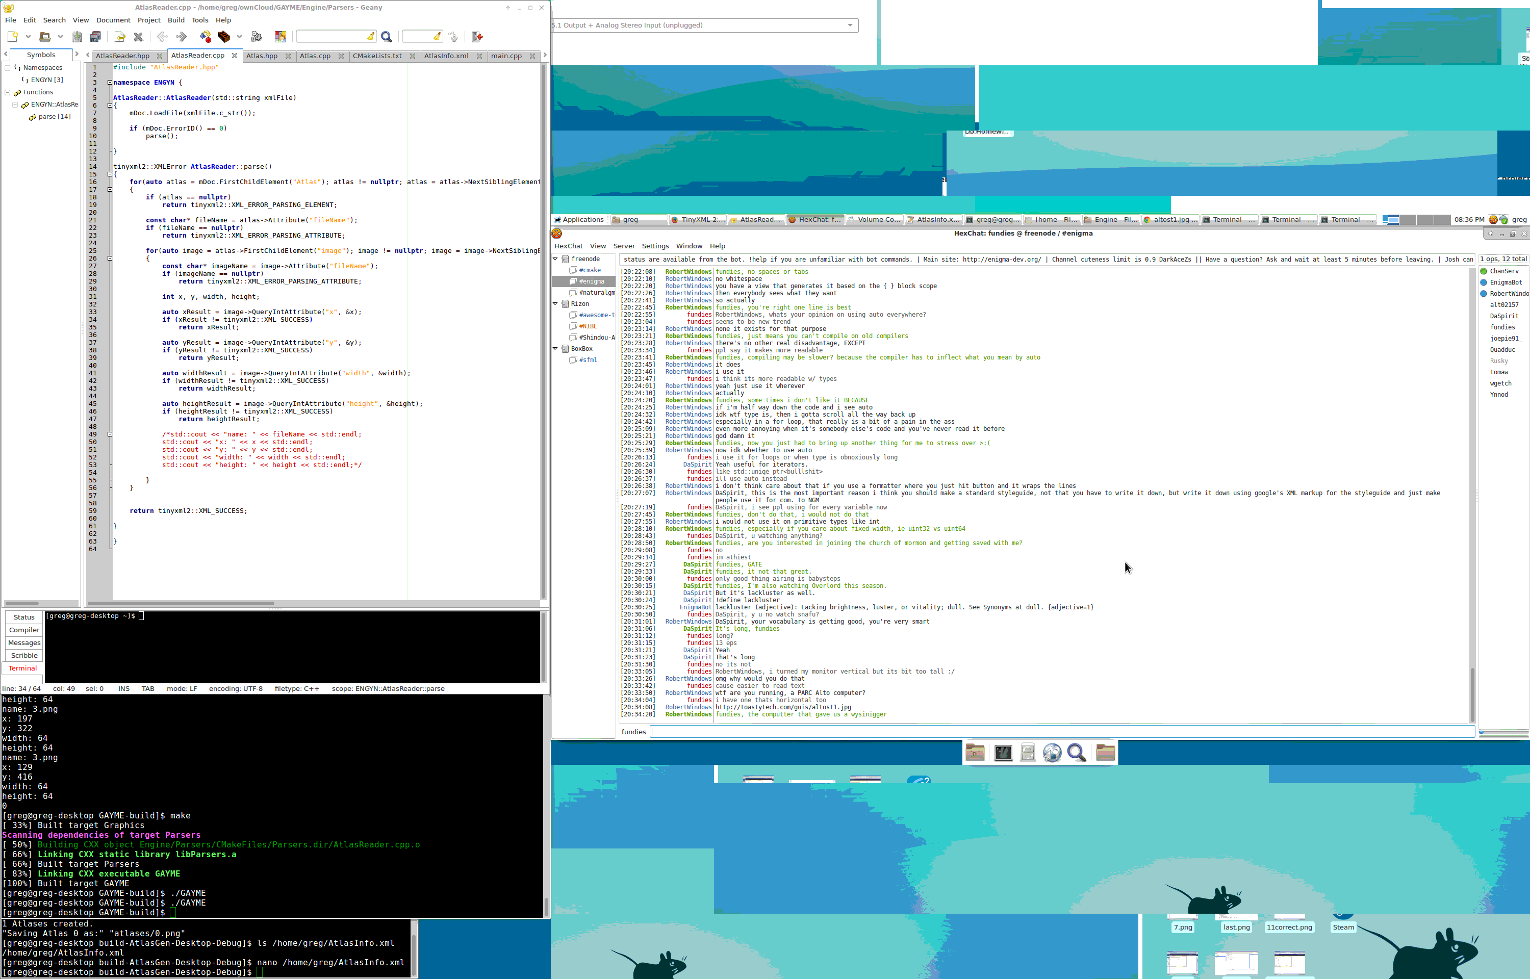This screenshot has width=1530, height=979.
Task: Collapse the freenode server tree
Action: click(555, 259)
